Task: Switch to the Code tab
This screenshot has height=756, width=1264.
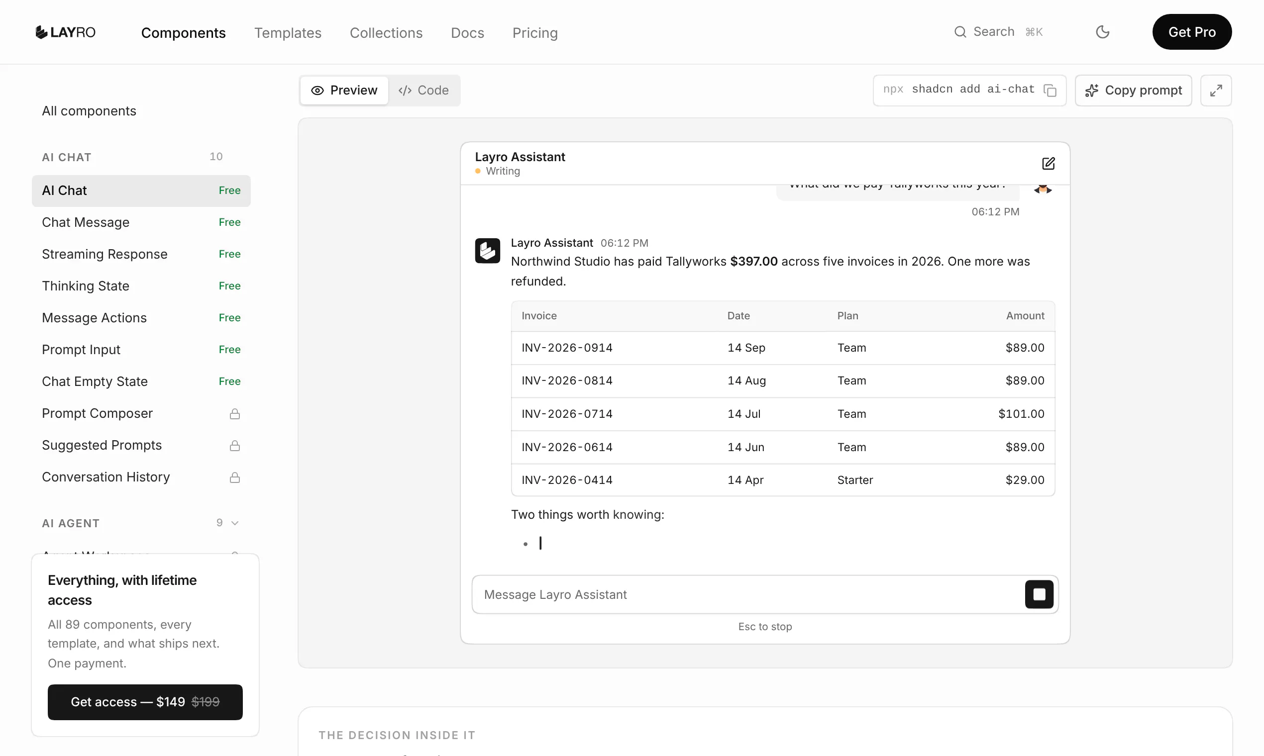Action: click(423, 90)
